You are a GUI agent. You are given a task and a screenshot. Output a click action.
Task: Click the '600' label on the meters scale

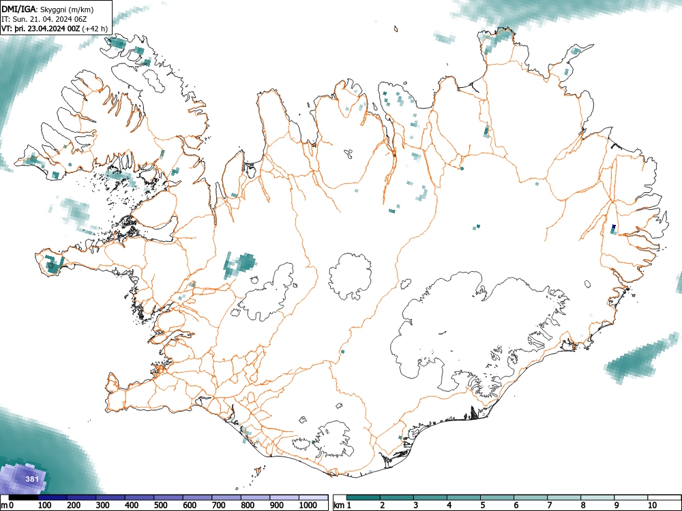(x=190, y=505)
